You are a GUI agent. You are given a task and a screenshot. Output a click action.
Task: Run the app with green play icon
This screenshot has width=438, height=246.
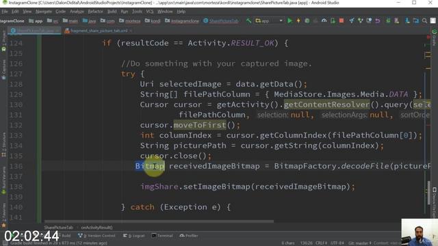click(x=289, y=20)
